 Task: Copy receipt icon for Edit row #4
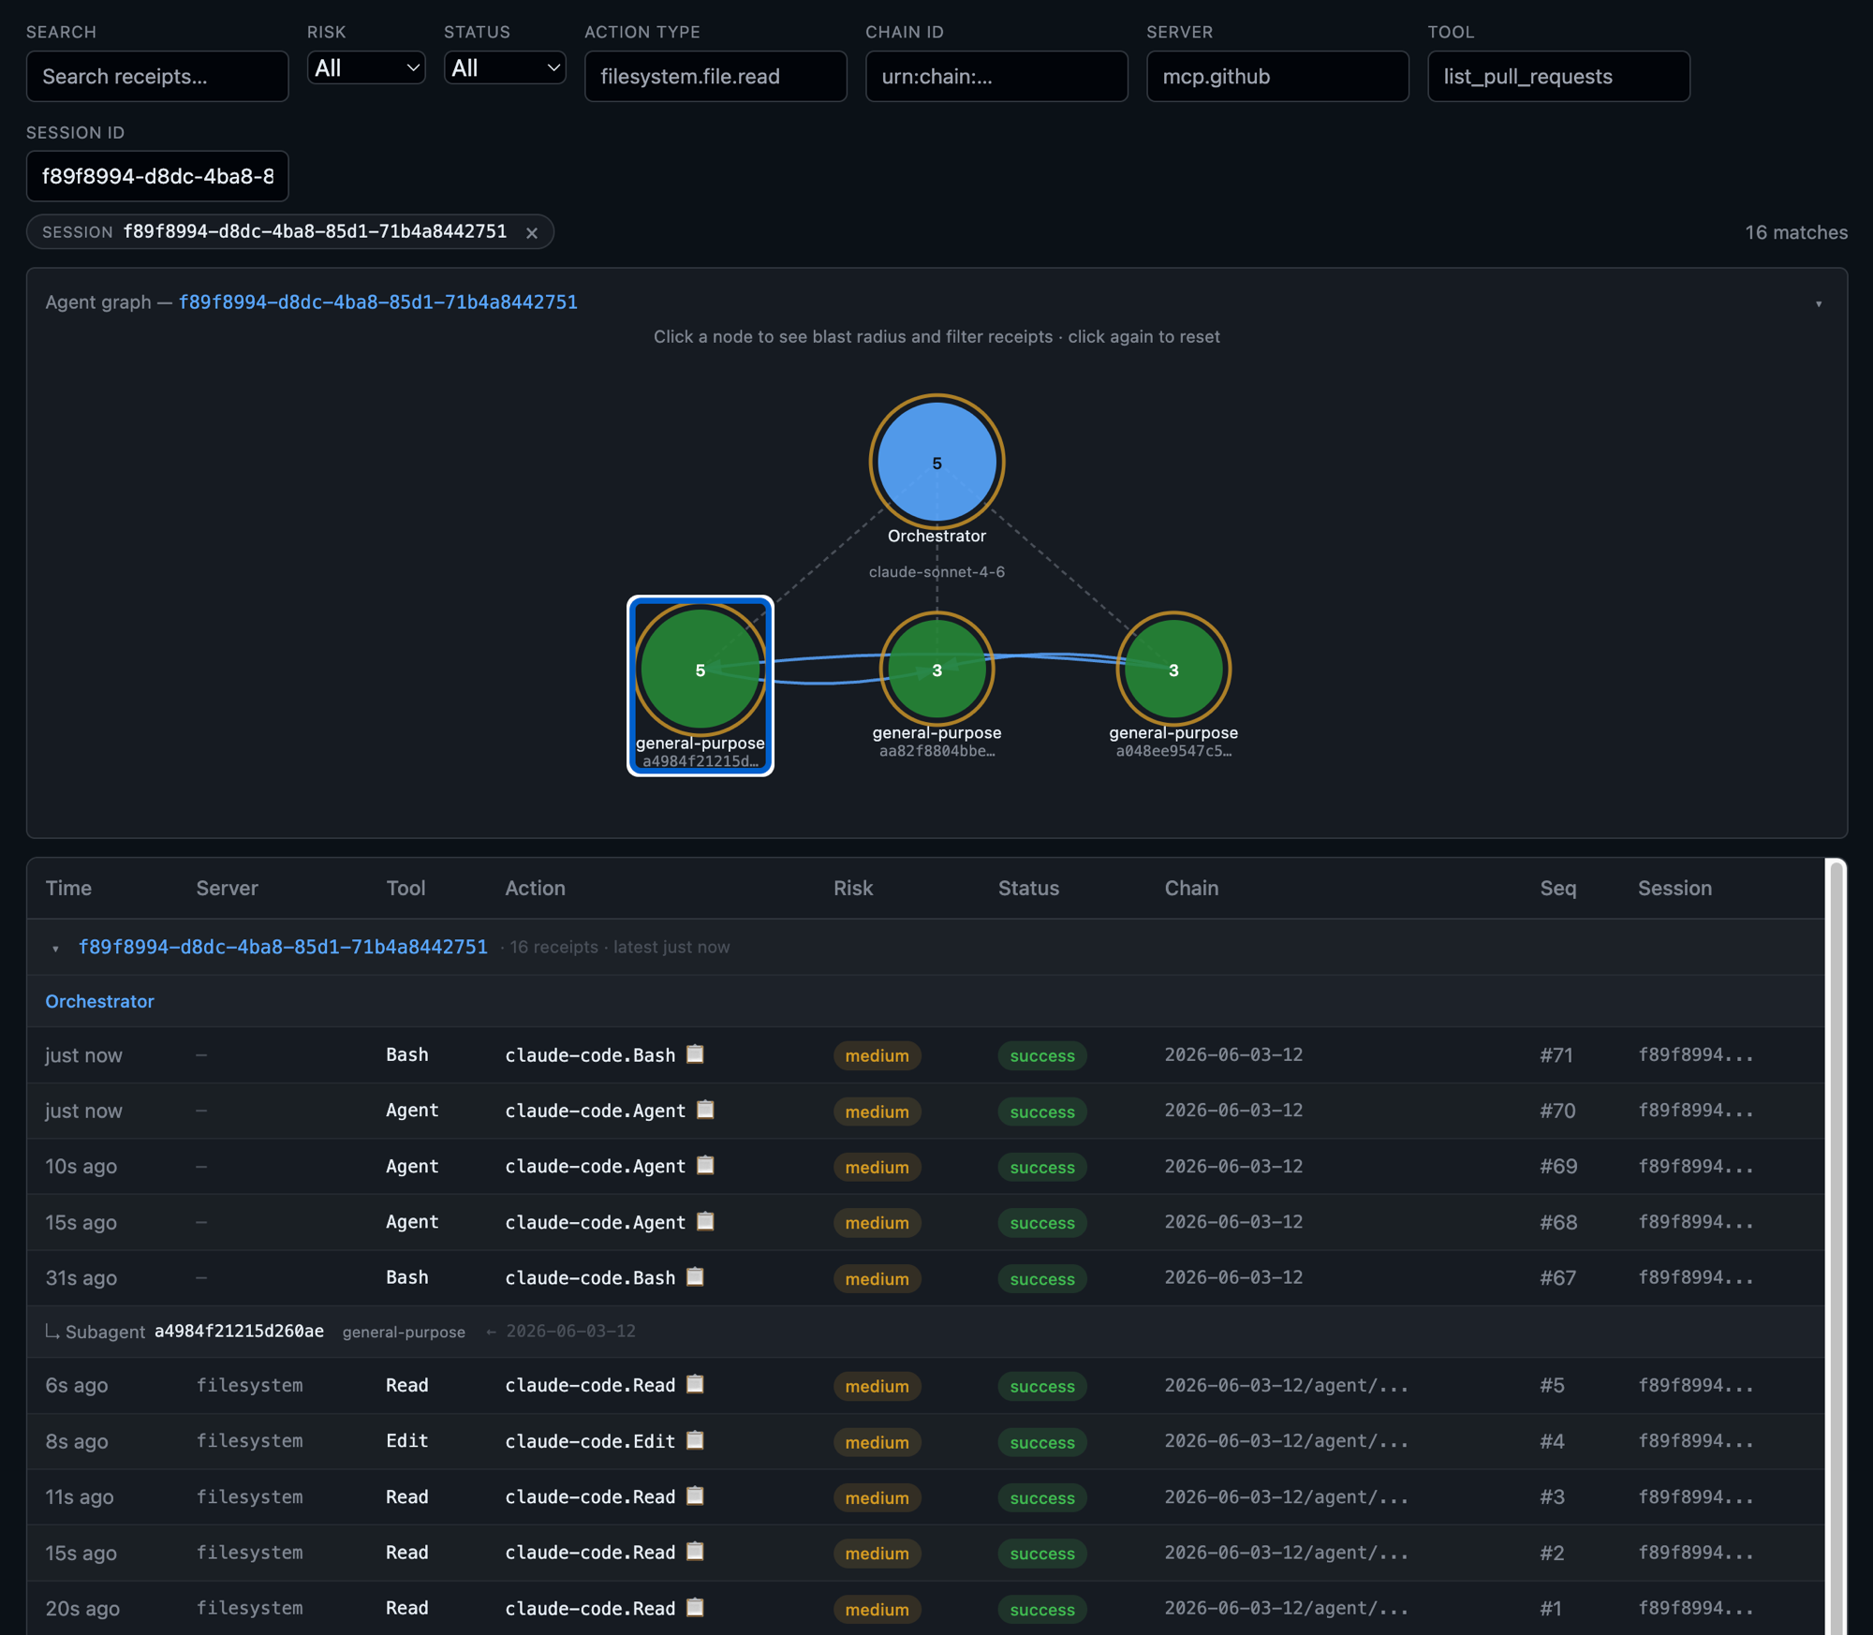tap(695, 1440)
